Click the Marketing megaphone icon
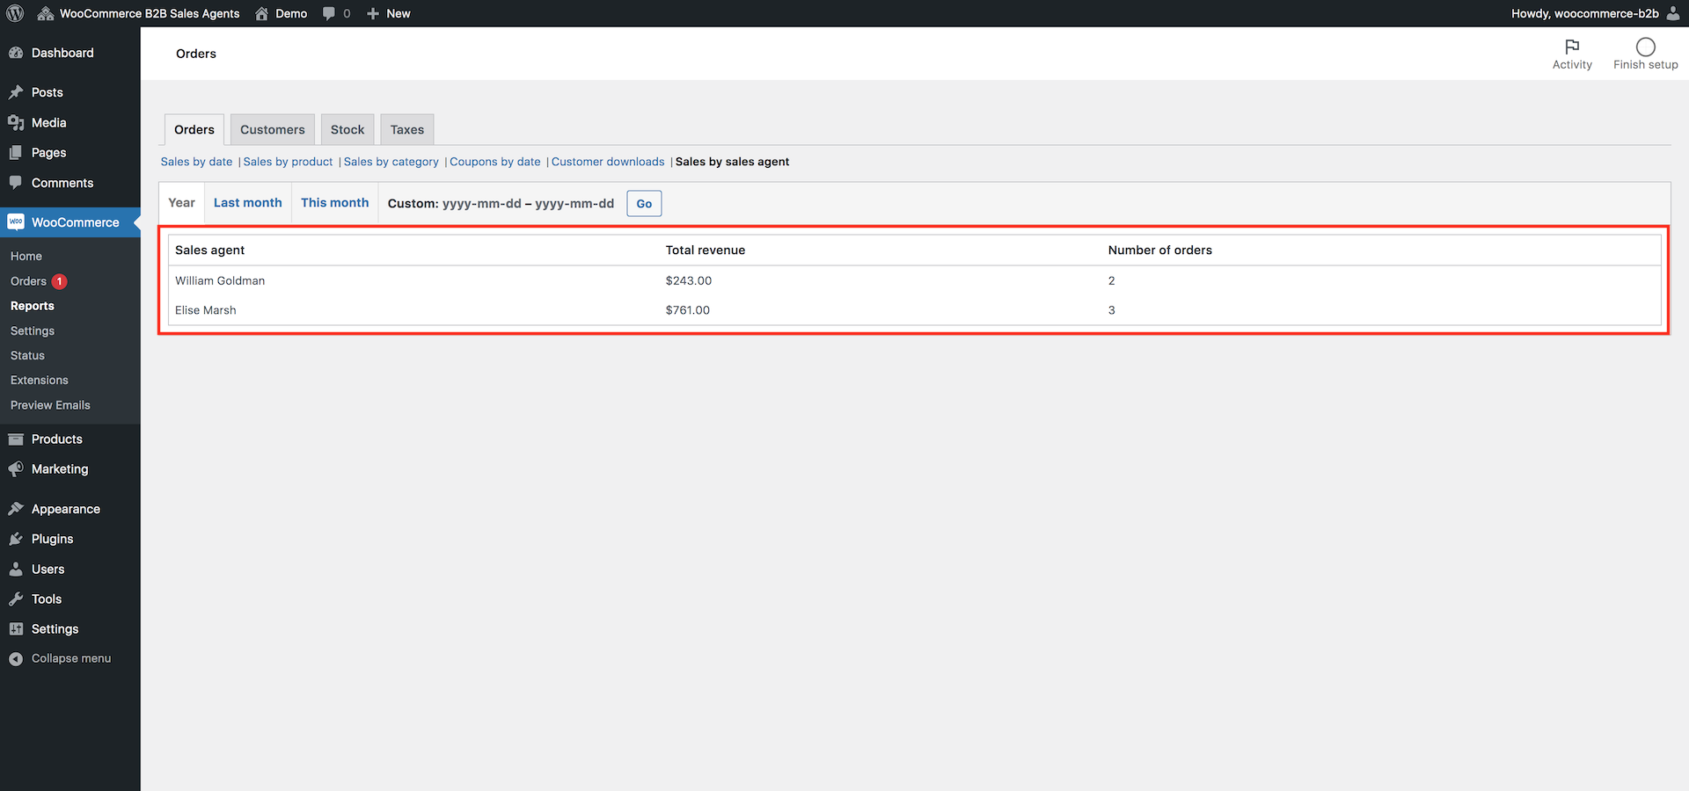 [x=16, y=469]
